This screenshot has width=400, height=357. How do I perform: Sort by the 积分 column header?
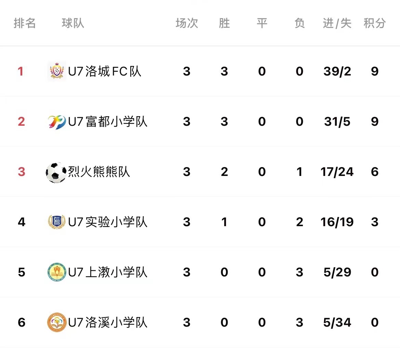374,23
